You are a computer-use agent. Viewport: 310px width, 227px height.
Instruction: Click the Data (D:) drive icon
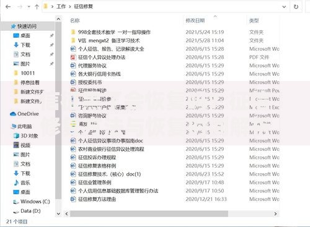pos(16,212)
